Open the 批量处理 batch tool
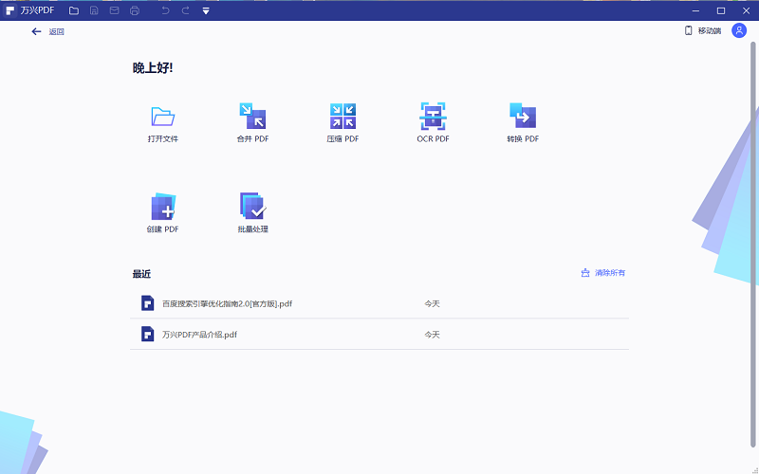Image resolution: width=759 pixels, height=474 pixels. click(252, 206)
